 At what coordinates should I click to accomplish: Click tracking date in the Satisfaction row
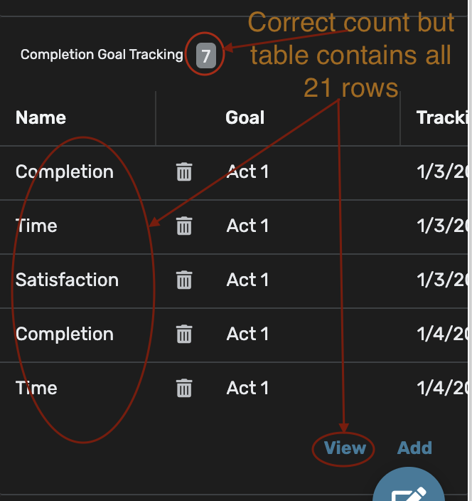point(442,280)
